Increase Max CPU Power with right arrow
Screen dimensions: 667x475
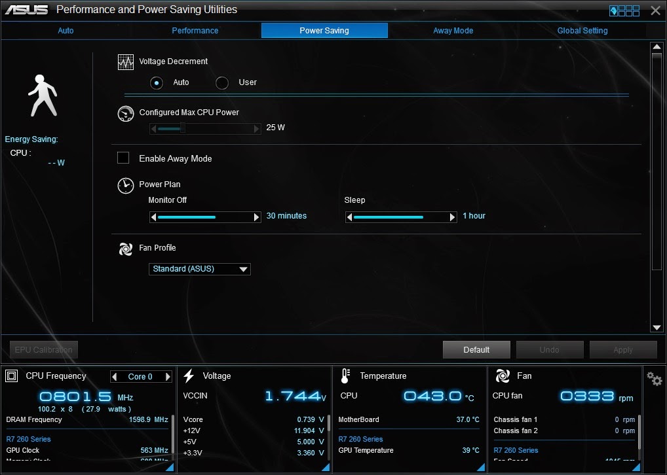(x=256, y=129)
